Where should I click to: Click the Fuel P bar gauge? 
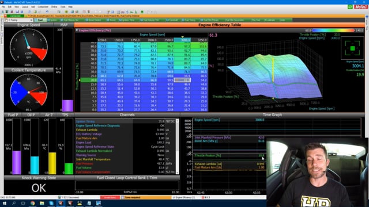pyautogui.click(x=17, y=146)
